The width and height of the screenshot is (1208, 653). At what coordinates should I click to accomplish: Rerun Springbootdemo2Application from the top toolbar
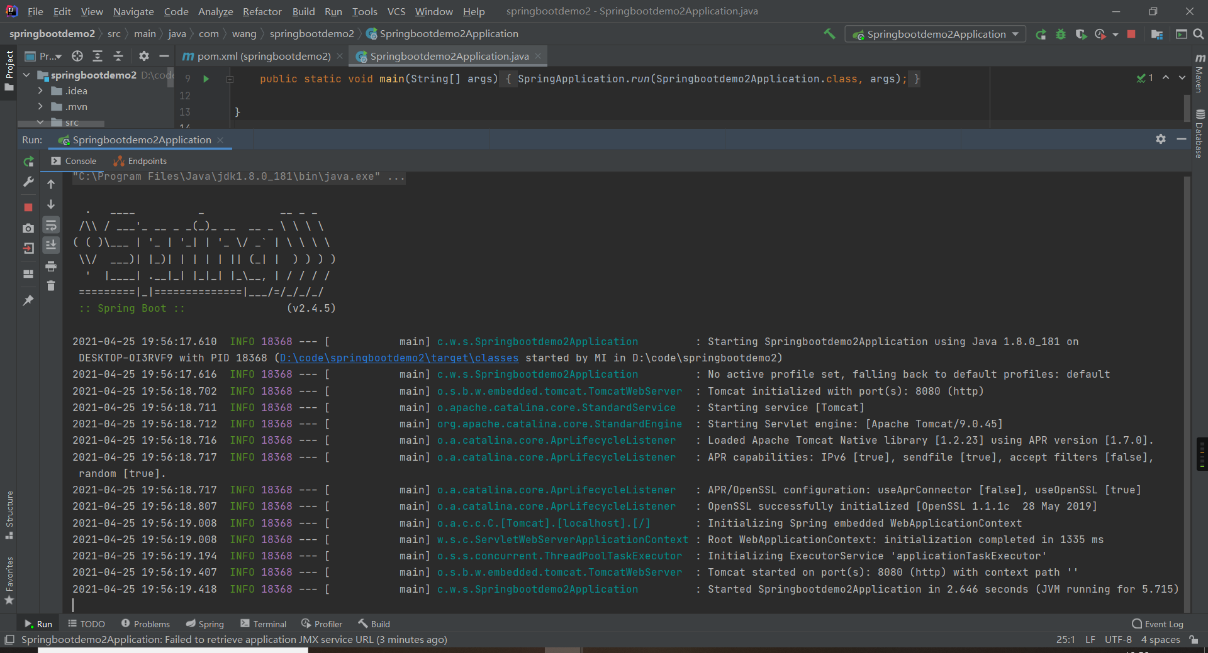click(x=1041, y=35)
